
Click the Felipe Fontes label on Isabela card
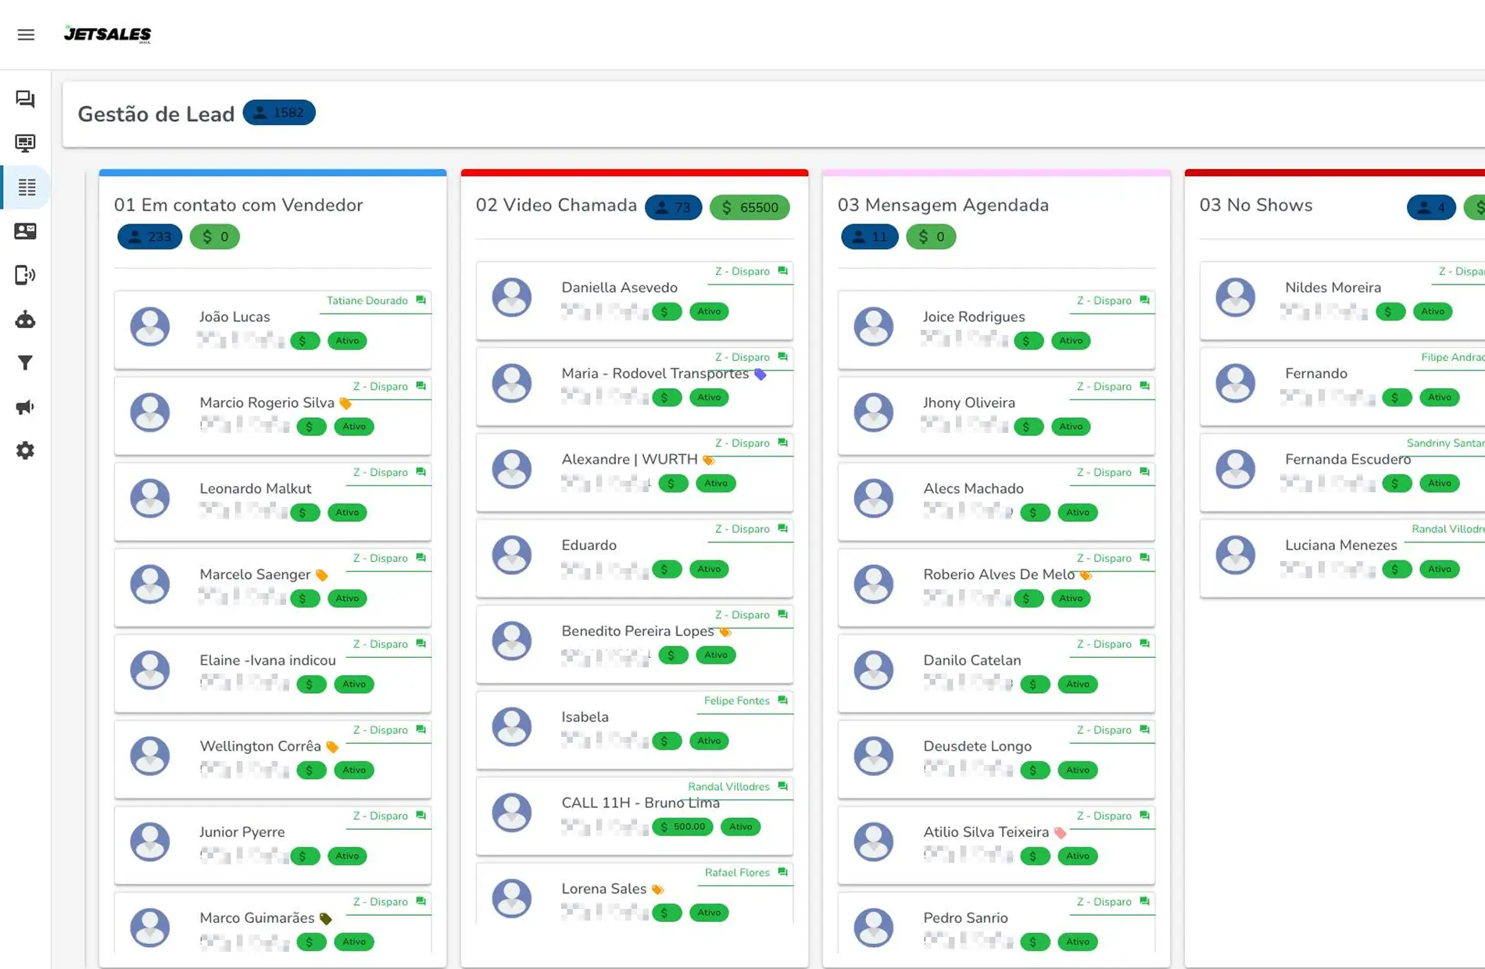pyautogui.click(x=736, y=701)
